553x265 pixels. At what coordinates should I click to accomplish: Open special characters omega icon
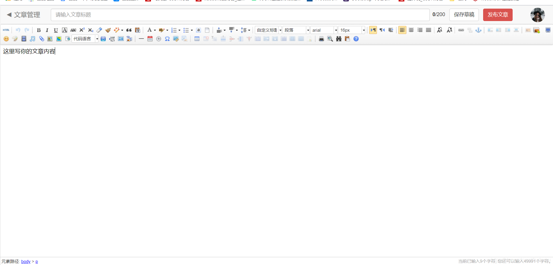[x=167, y=39]
